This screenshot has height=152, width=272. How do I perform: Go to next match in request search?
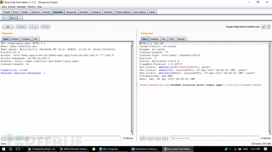pyautogui.click(x=26, y=138)
